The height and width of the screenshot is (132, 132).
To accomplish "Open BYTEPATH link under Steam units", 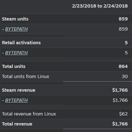I will (17, 29).
